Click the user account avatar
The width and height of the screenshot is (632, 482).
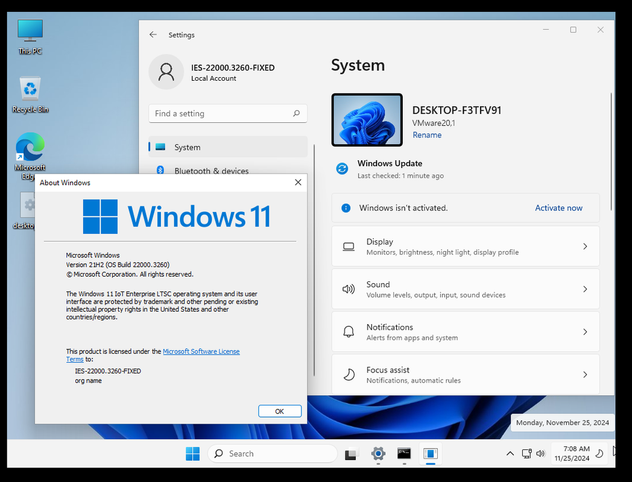(166, 72)
